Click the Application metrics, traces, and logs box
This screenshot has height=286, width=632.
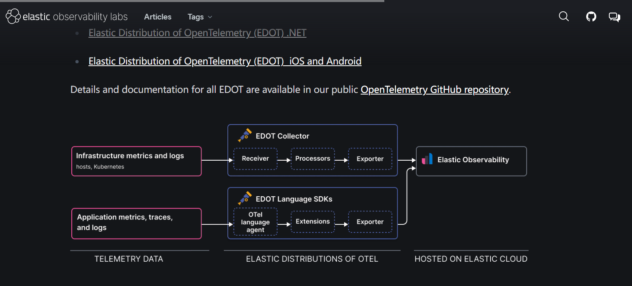click(x=137, y=224)
